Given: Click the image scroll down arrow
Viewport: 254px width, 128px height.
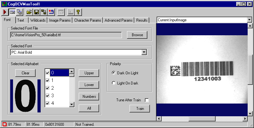Looking at the screenshot, I should point(250,114).
